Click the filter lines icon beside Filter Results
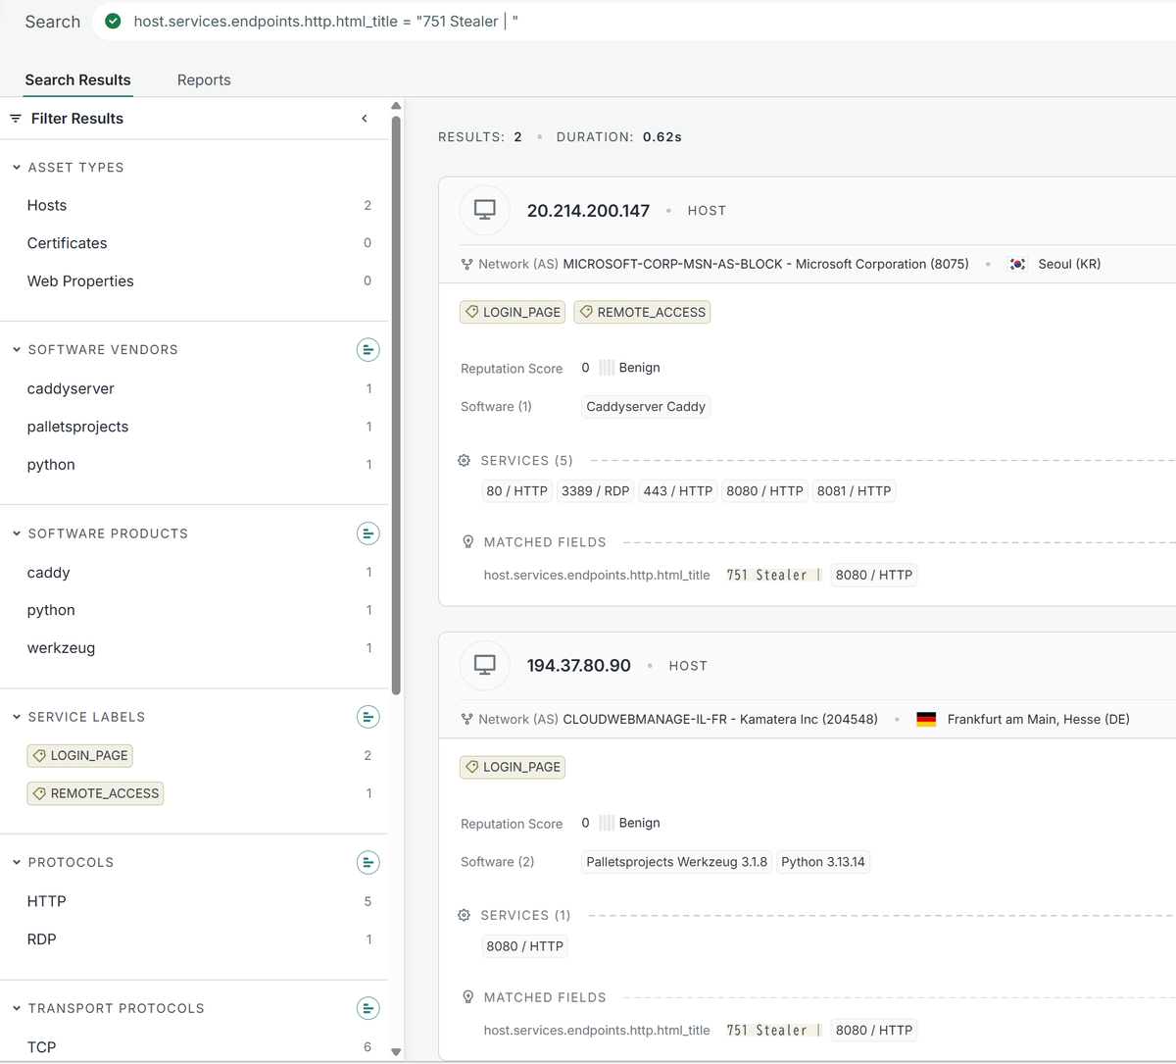Viewport: 1176px width, 1064px height. tap(16, 118)
